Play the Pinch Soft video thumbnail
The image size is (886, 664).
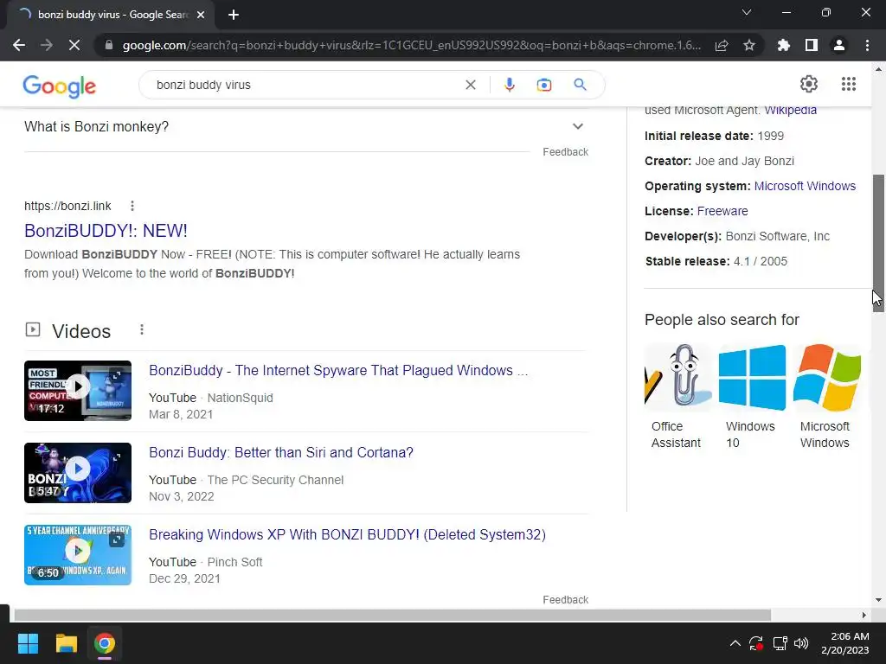coord(78,555)
